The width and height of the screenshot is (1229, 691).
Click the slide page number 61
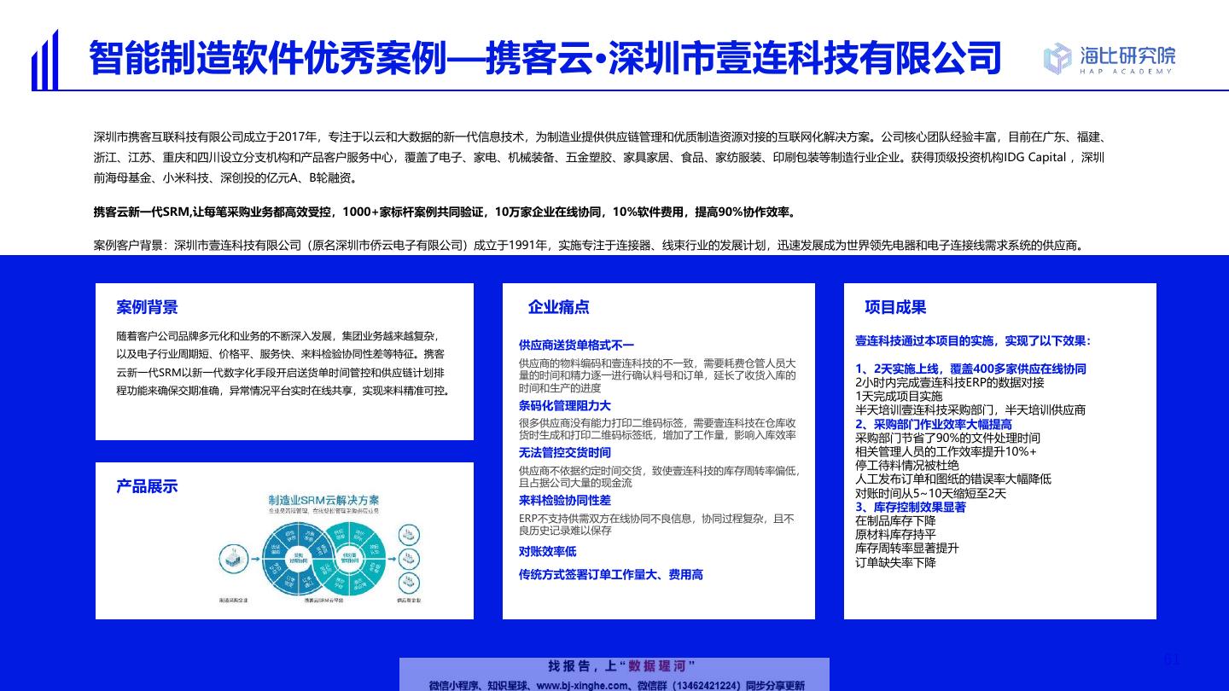coord(1172,659)
